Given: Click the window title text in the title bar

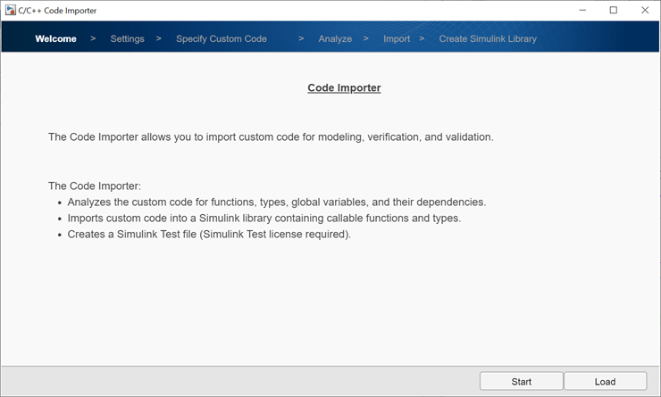Looking at the screenshot, I should point(57,11).
